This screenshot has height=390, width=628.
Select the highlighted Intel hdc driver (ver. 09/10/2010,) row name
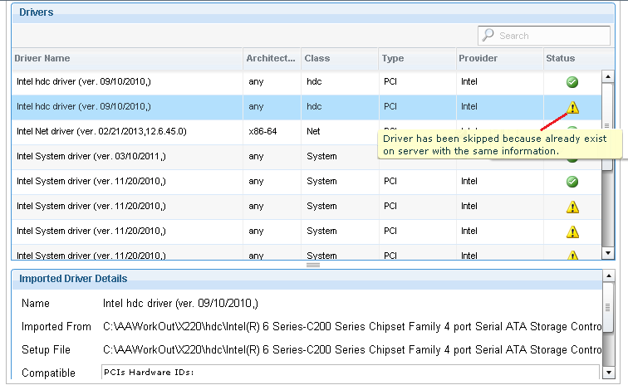tap(84, 106)
